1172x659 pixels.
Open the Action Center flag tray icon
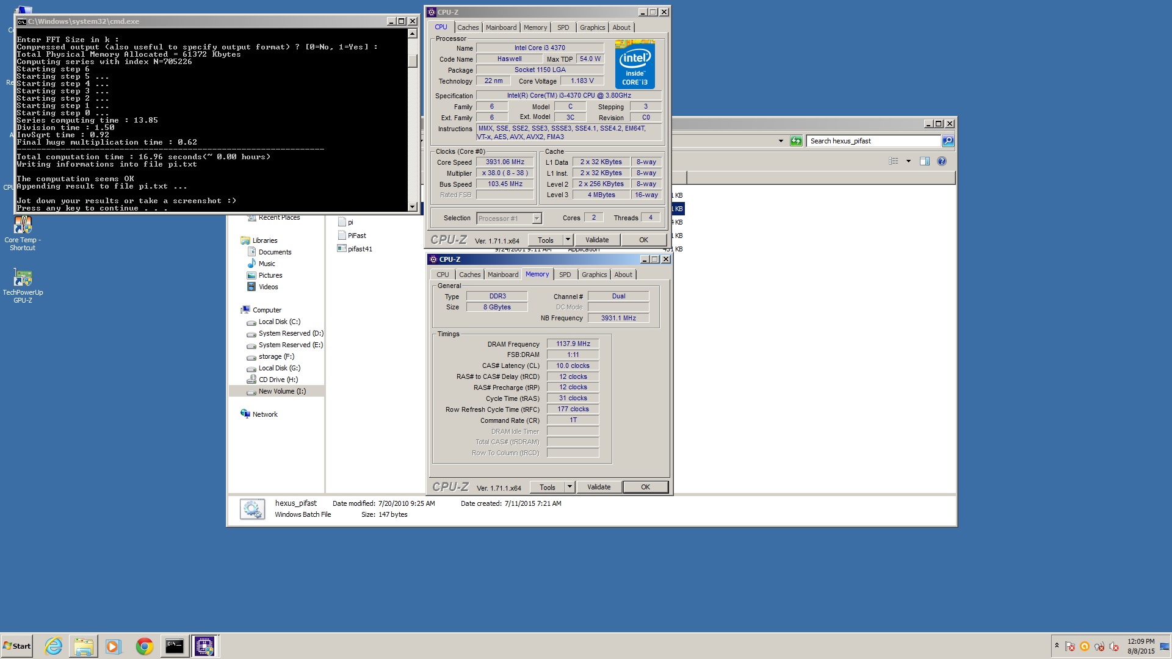tap(1070, 646)
